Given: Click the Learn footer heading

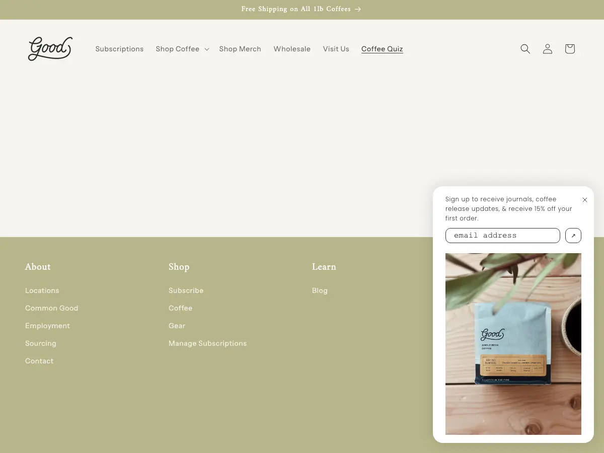Looking at the screenshot, I should coord(324,267).
